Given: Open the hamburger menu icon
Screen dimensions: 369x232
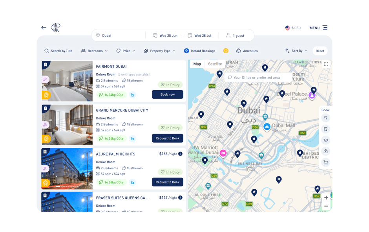Looking at the screenshot, I should click(x=325, y=28).
